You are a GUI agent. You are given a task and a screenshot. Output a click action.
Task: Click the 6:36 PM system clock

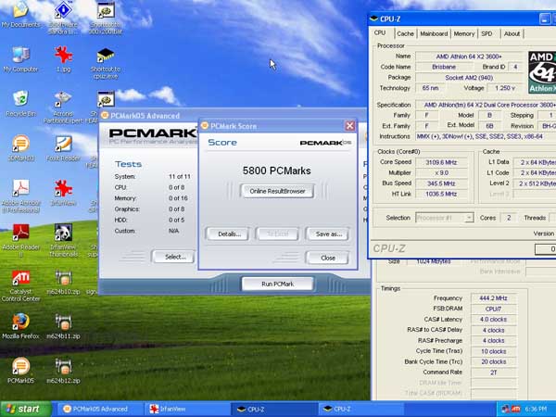pos(536,410)
